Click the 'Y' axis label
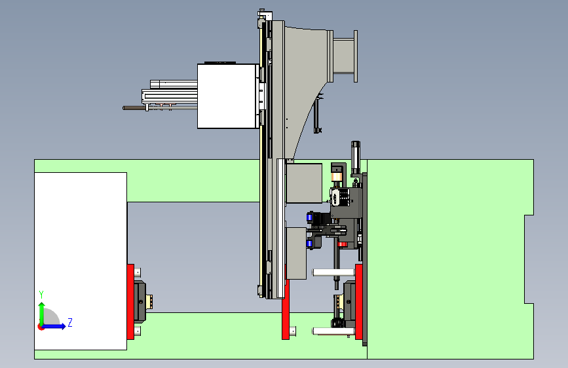Screen dimensions: 568x368 click(x=41, y=295)
